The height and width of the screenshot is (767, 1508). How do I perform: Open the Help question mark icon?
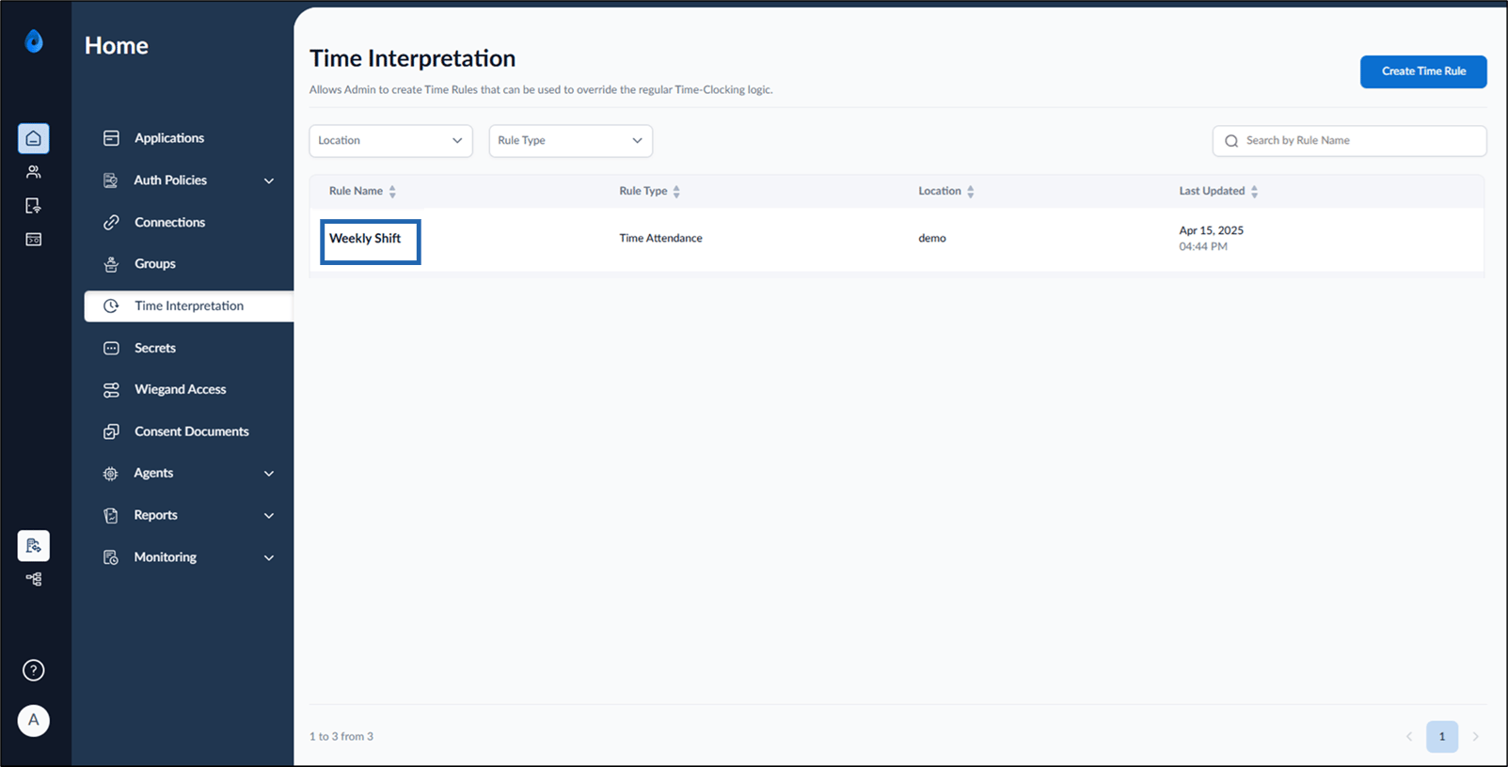click(34, 670)
